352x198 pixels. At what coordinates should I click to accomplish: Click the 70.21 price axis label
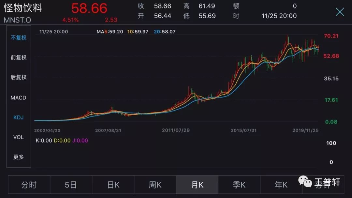pyautogui.click(x=331, y=36)
